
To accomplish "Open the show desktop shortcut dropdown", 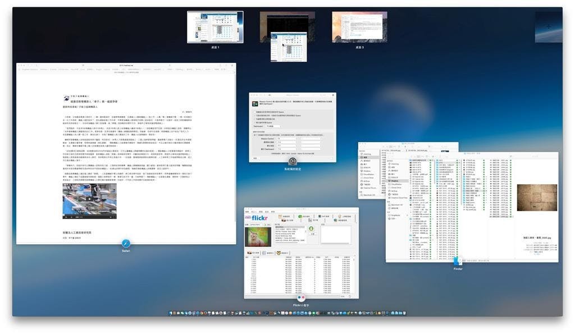I will tap(286, 145).
